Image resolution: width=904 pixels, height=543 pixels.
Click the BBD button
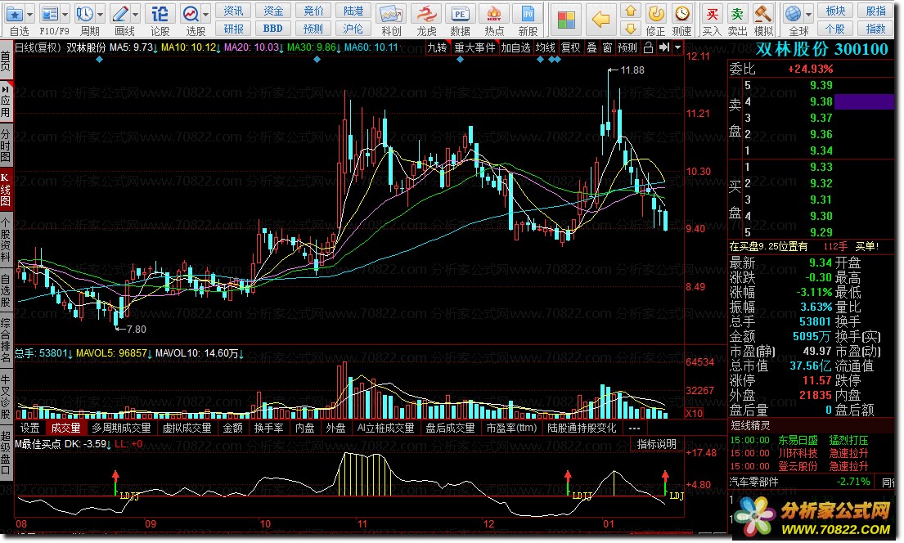[x=273, y=29]
